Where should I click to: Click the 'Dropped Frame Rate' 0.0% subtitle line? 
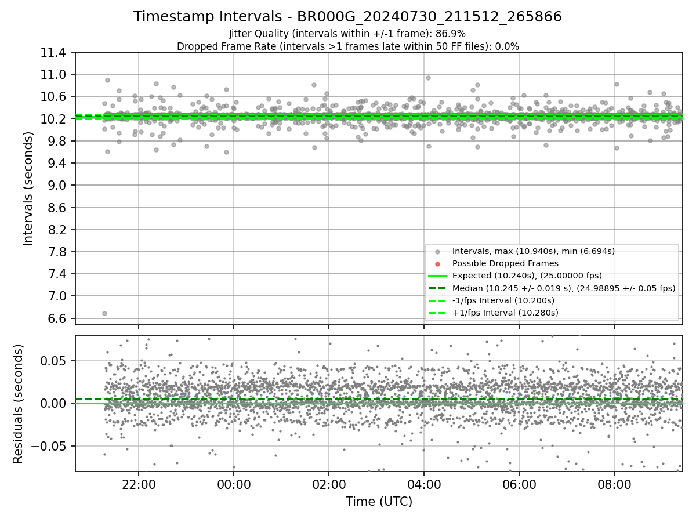347,46
